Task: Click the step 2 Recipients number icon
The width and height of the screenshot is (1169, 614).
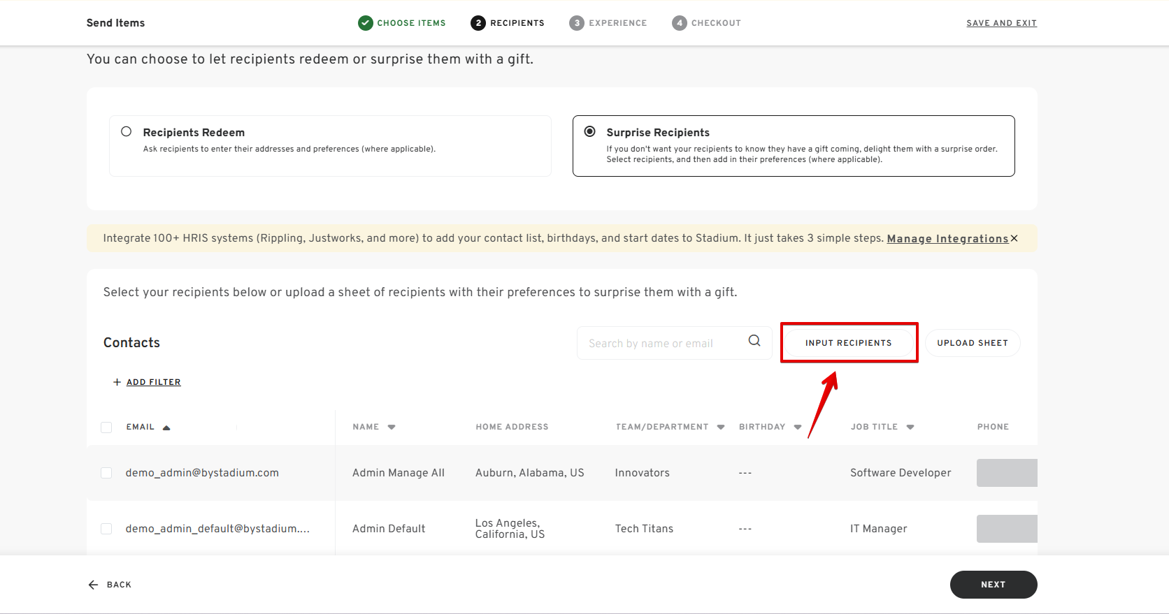Action: (478, 23)
